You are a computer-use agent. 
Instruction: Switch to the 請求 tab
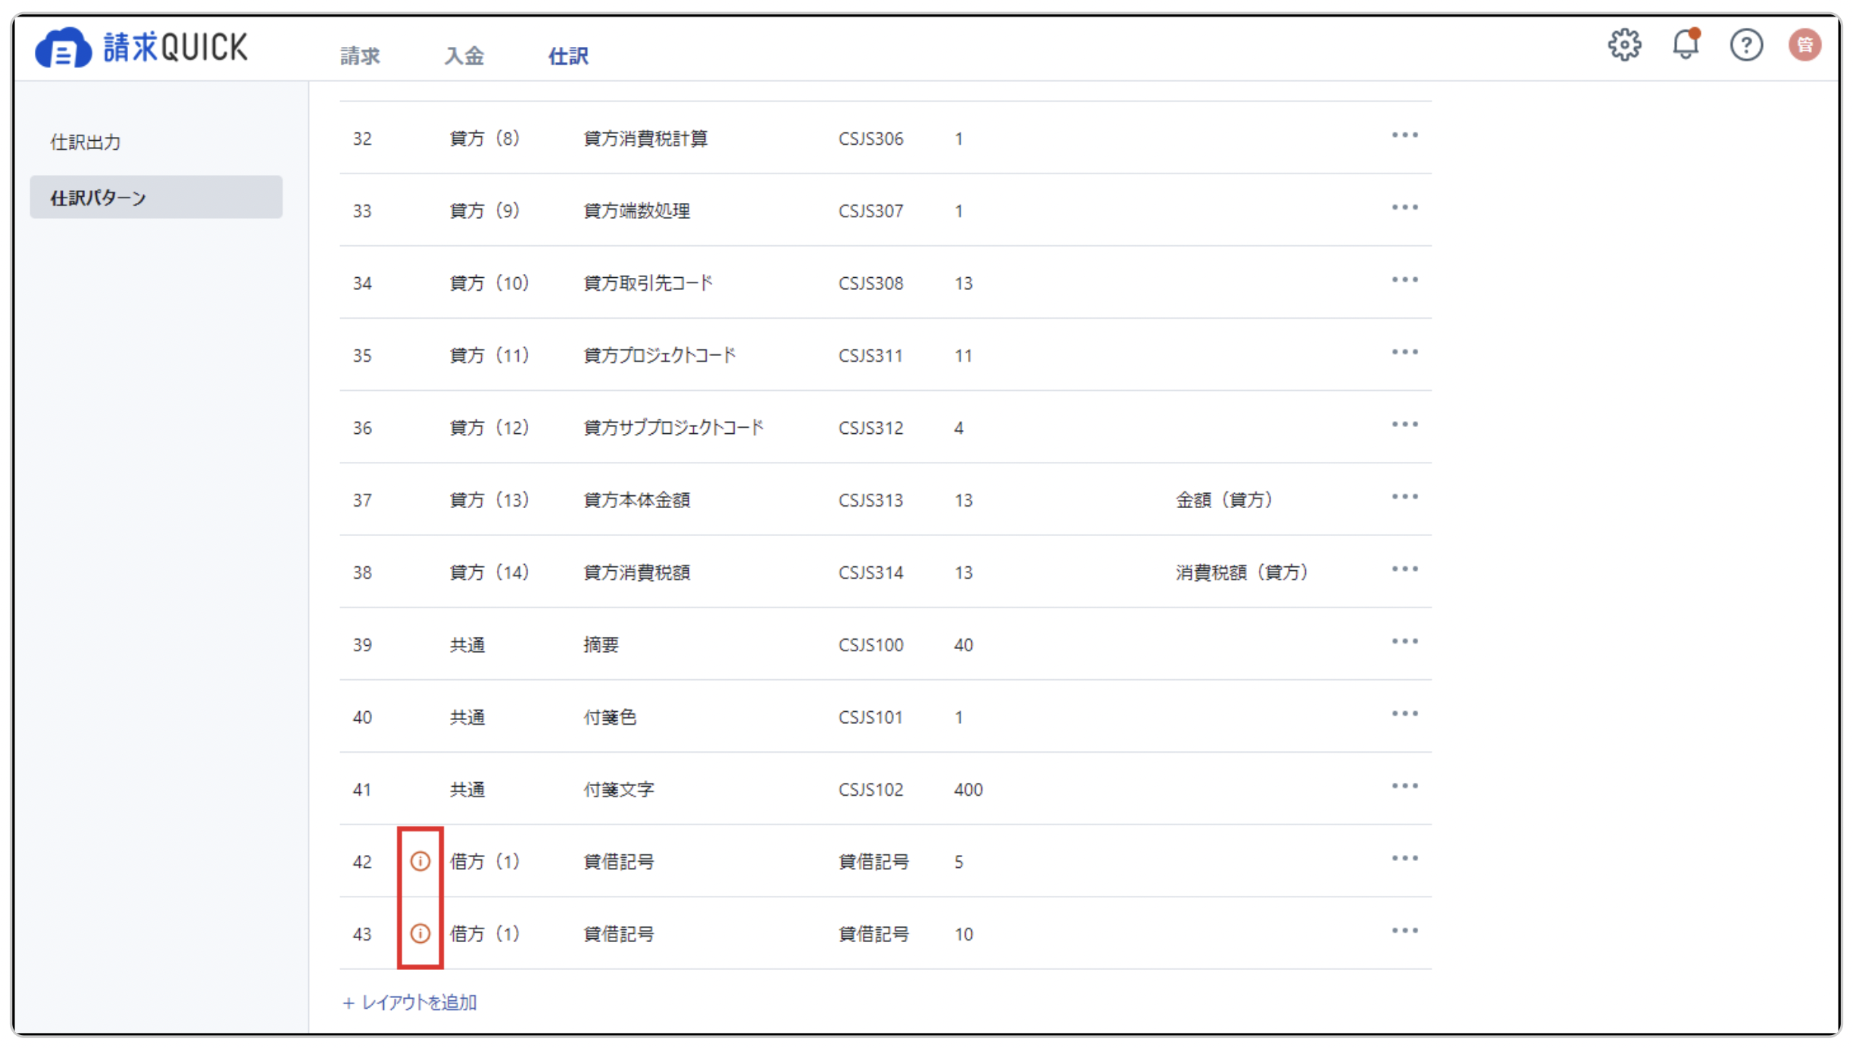click(x=360, y=56)
